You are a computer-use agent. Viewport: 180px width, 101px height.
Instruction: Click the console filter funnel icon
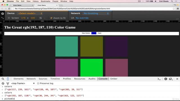pos(8,84)
